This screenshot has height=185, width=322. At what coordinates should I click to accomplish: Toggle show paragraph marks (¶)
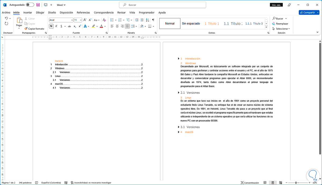(153, 20)
